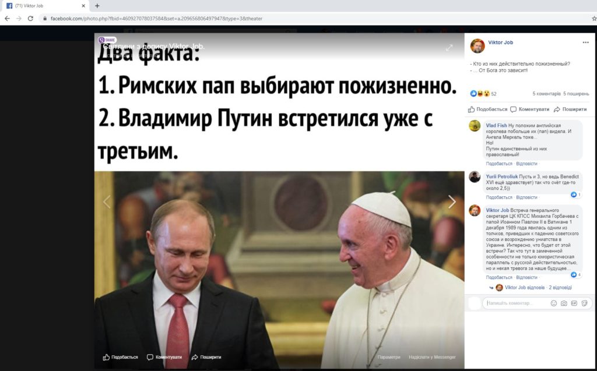
Task: Attach a photo with the camera icon
Action: coord(564,303)
